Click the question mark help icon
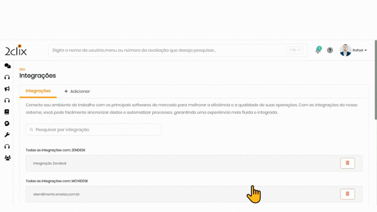Viewport: 377px width, 212px height. (330, 50)
